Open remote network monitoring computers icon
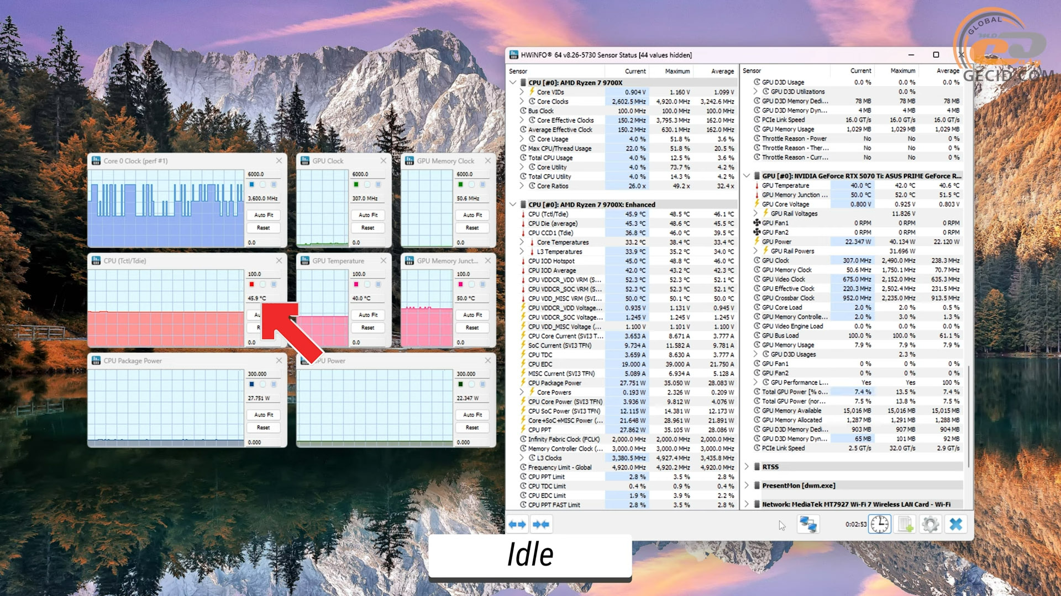 click(x=808, y=524)
